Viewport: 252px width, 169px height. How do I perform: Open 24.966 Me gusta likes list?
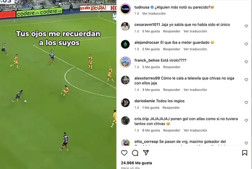pos(136,163)
